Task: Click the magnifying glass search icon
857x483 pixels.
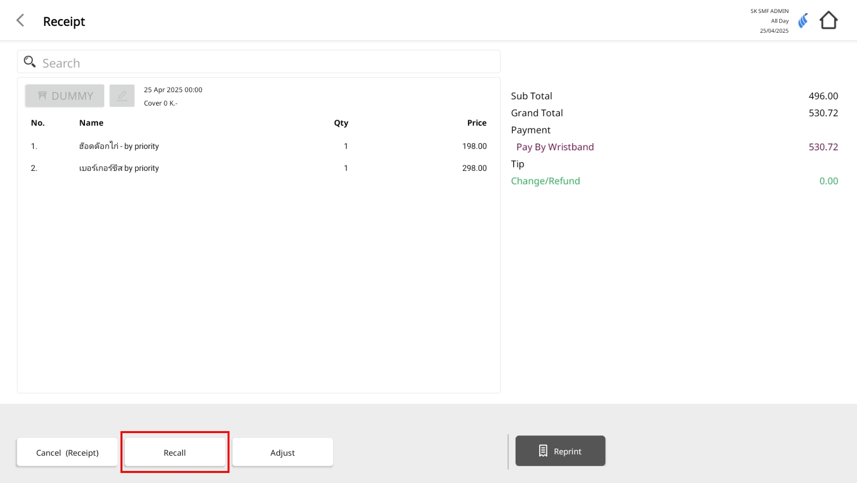Action: 30,62
